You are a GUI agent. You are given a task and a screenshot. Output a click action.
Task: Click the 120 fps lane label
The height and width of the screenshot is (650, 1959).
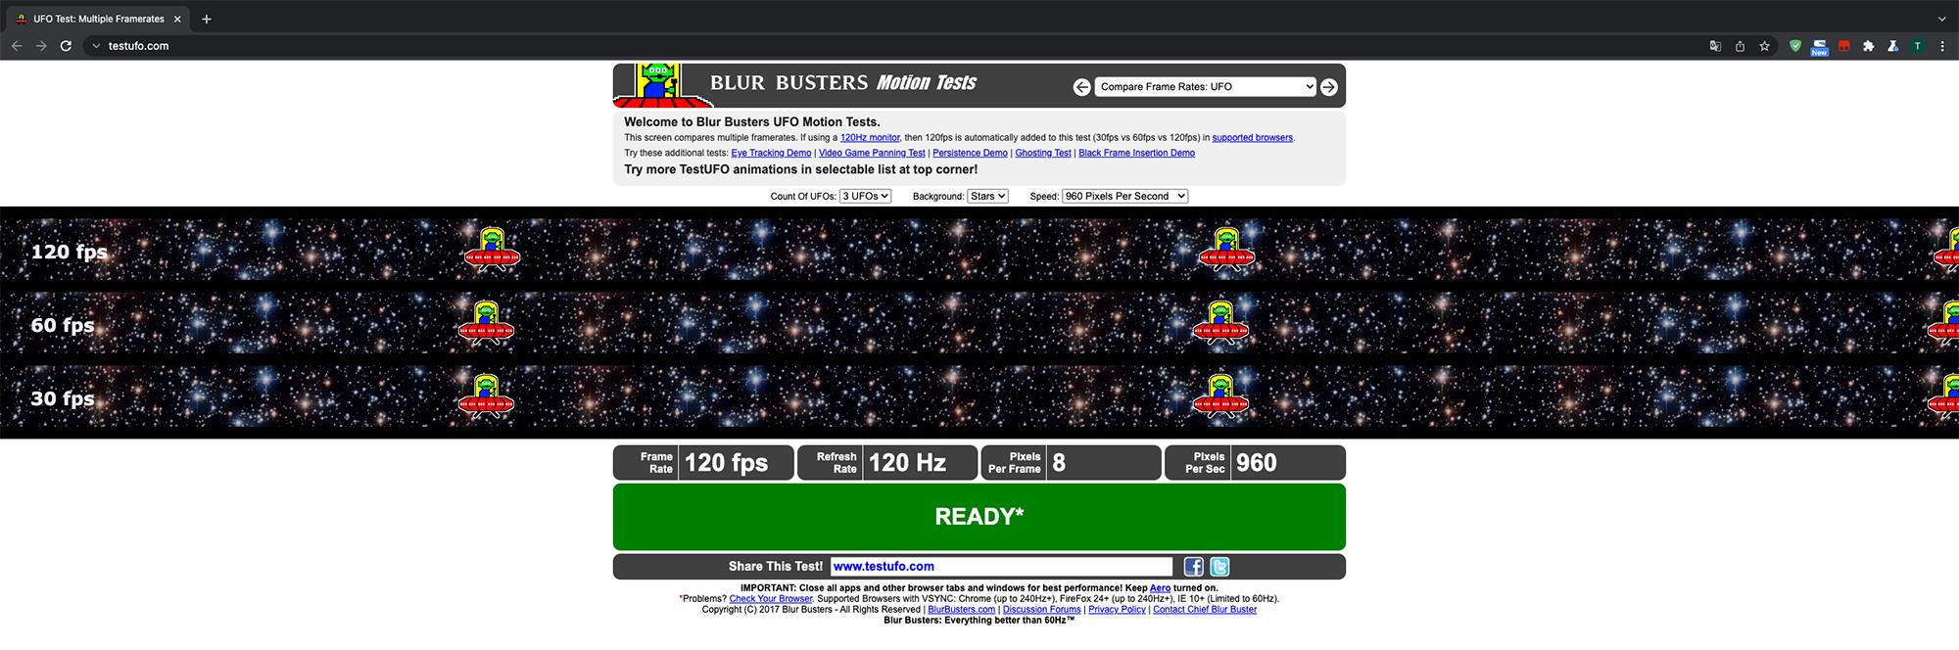tap(70, 252)
